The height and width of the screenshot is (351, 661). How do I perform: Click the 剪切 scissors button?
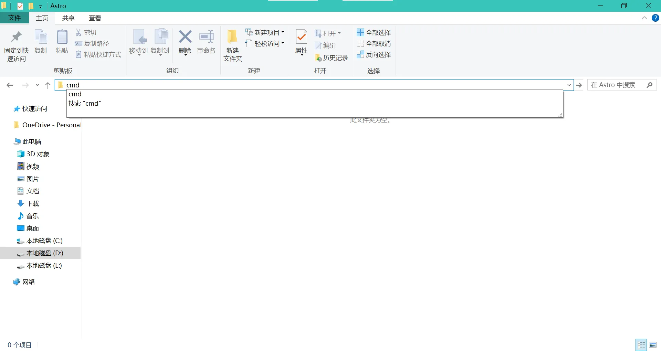coord(86,32)
